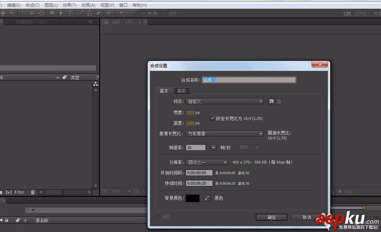Select the Brush tool
Viewport: 381px width, 232px height.
click(82, 13)
